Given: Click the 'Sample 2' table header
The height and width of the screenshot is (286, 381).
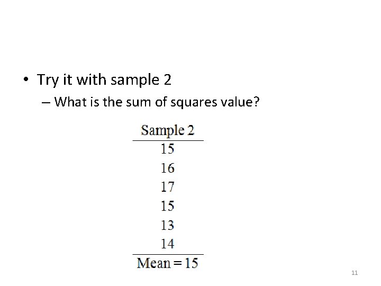Looking at the screenshot, I should tap(168, 130).
